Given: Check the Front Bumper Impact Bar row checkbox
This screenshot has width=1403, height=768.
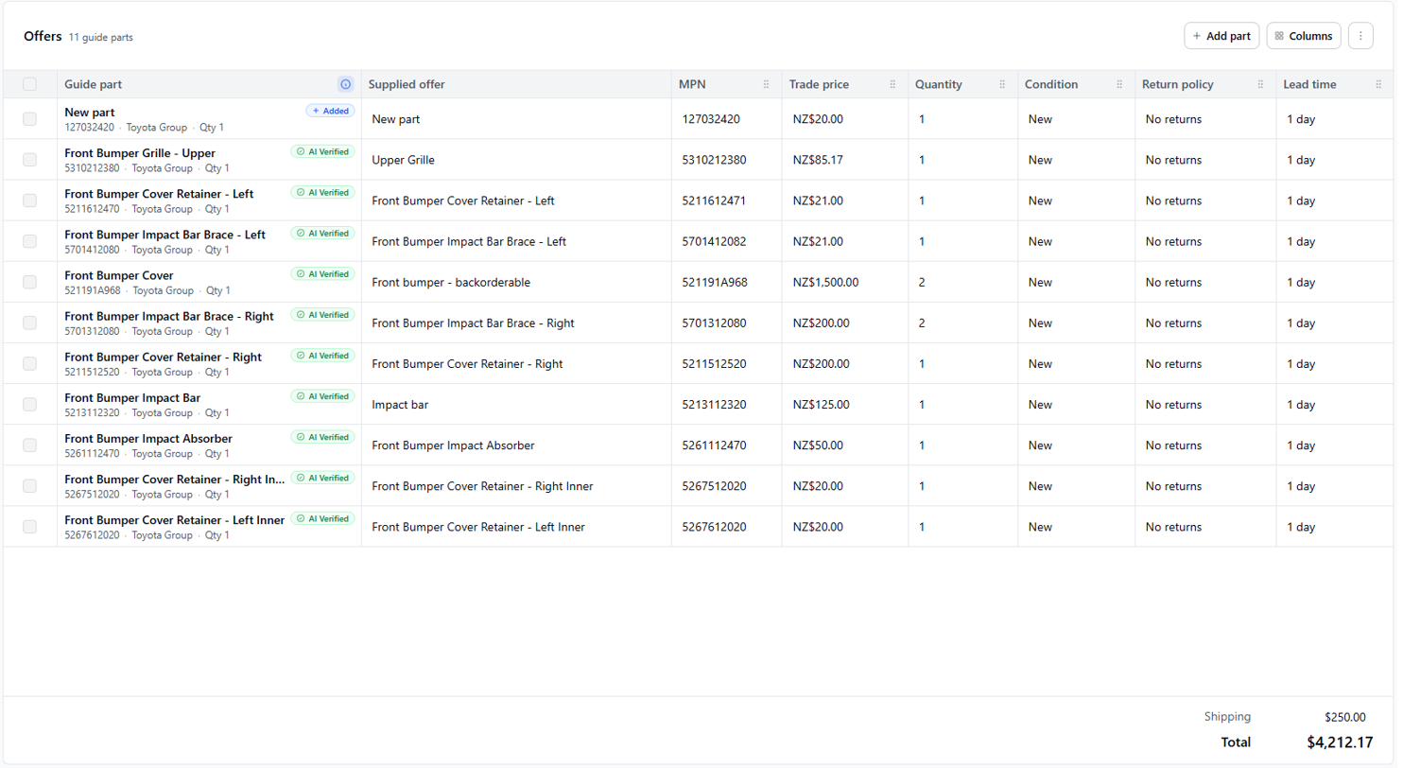Looking at the screenshot, I should click(x=29, y=404).
